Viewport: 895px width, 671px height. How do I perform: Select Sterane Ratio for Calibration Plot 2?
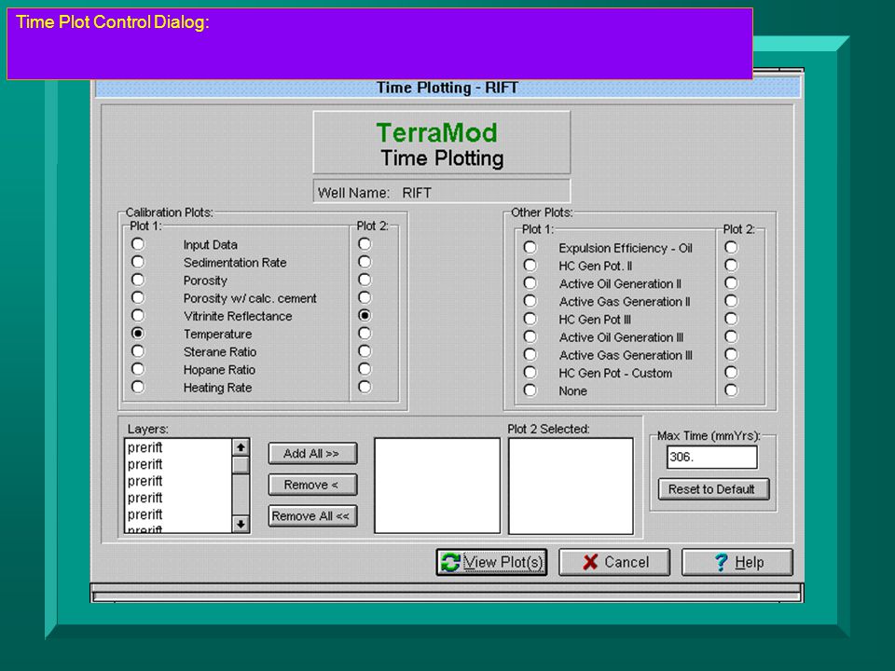[365, 351]
